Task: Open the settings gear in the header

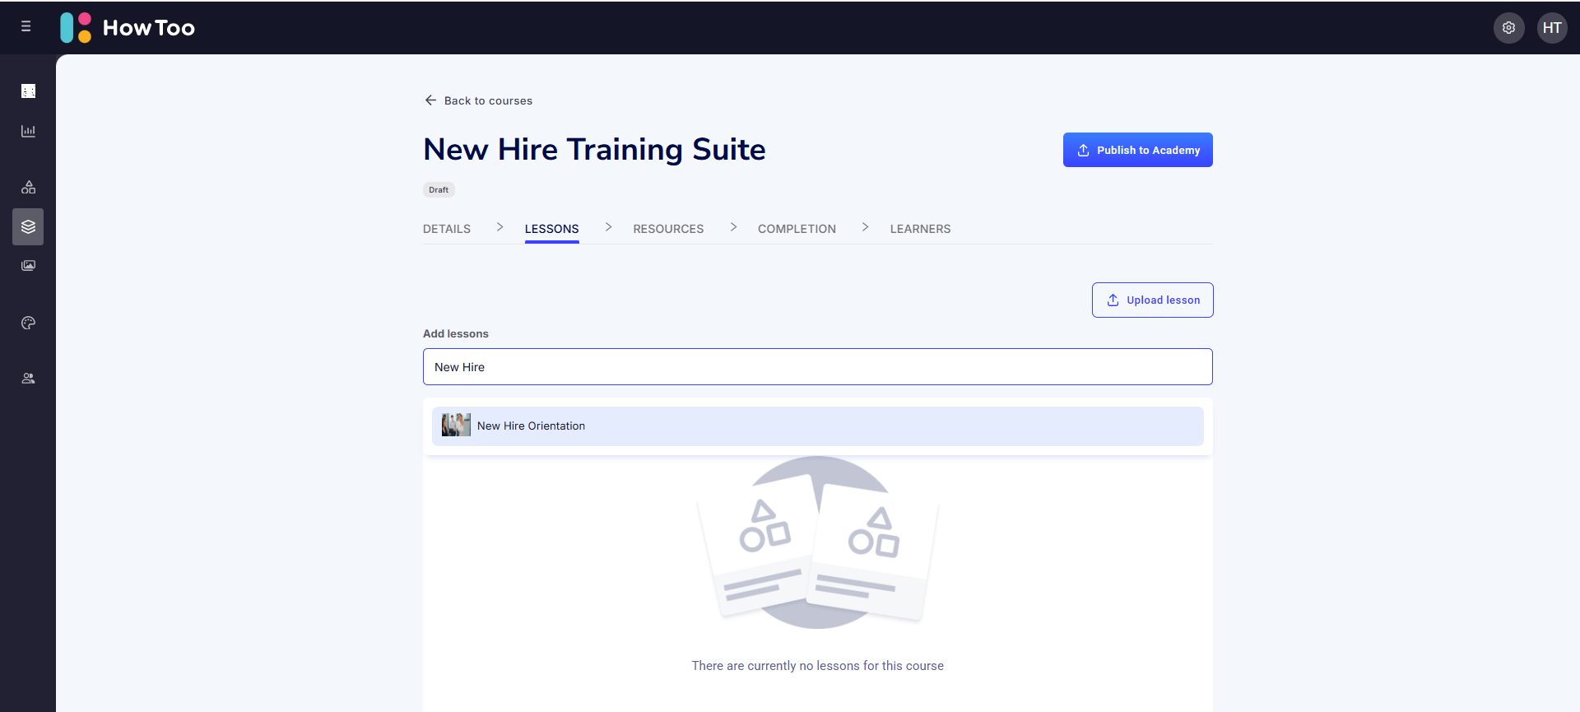Action: tap(1508, 28)
